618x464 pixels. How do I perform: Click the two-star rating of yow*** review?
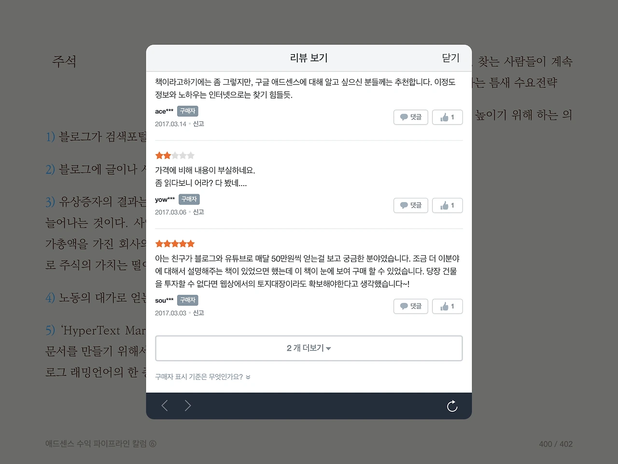click(175, 156)
